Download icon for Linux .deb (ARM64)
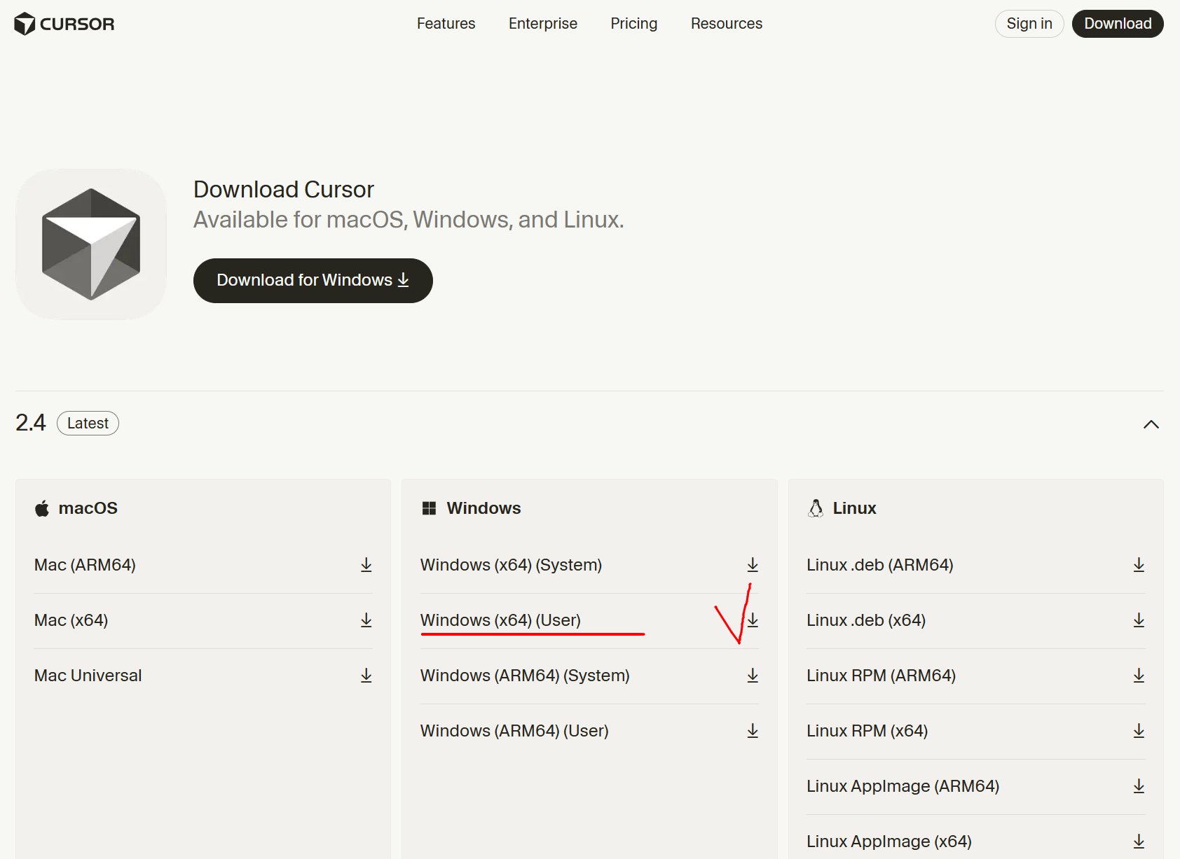The height and width of the screenshot is (859, 1180). (x=1139, y=565)
